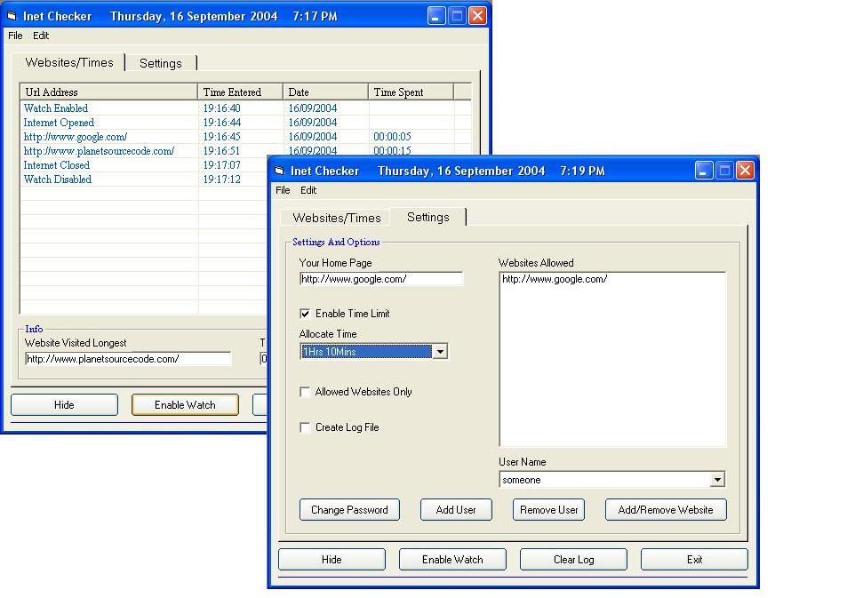Open the User Name dropdown list
Image resolution: width=855 pixels, height=598 pixels.
[x=717, y=480]
